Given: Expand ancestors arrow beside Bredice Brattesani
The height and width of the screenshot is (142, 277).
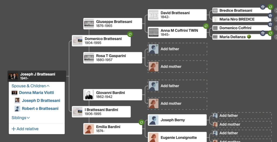Looking at the screenshot, I should (276, 10).
